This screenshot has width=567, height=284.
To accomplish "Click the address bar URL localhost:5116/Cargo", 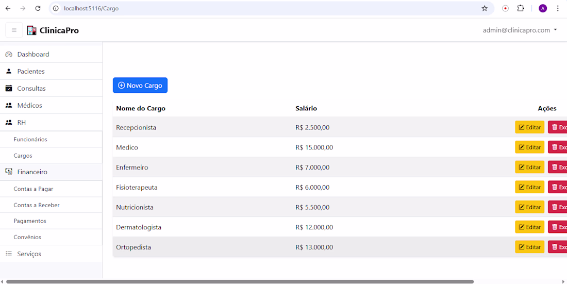I will tap(91, 8).
